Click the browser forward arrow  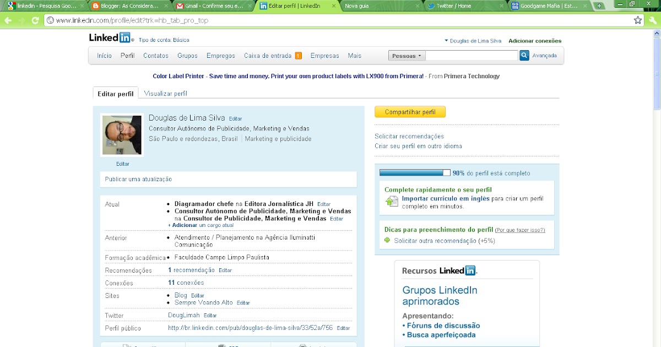click(x=21, y=20)
